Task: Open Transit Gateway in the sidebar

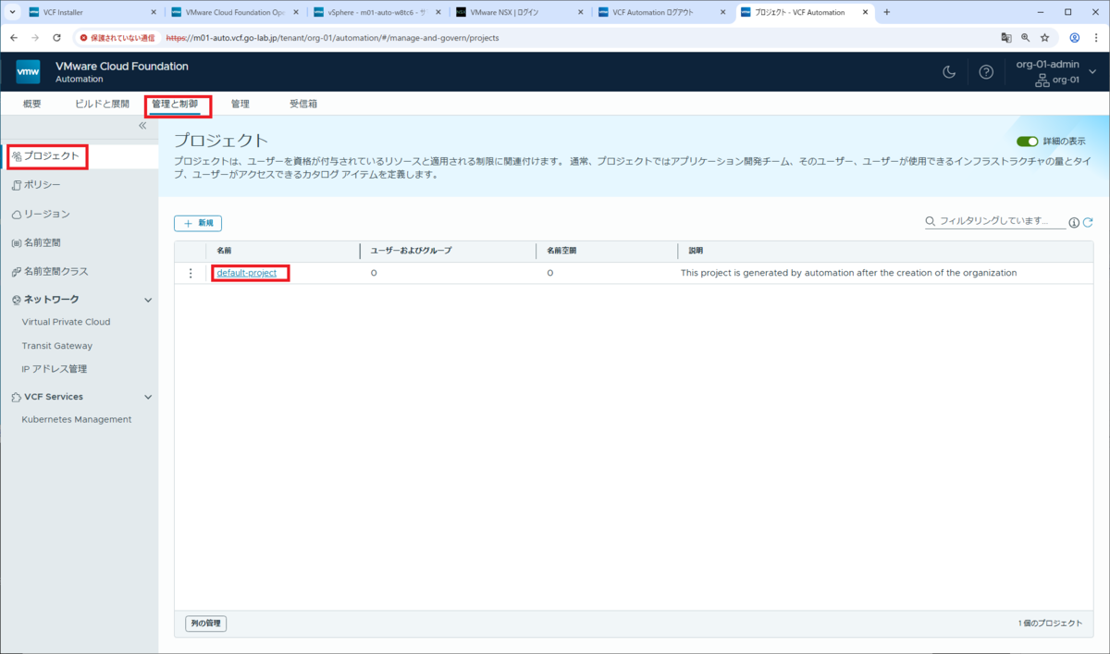Action: [x=56, y=346]
